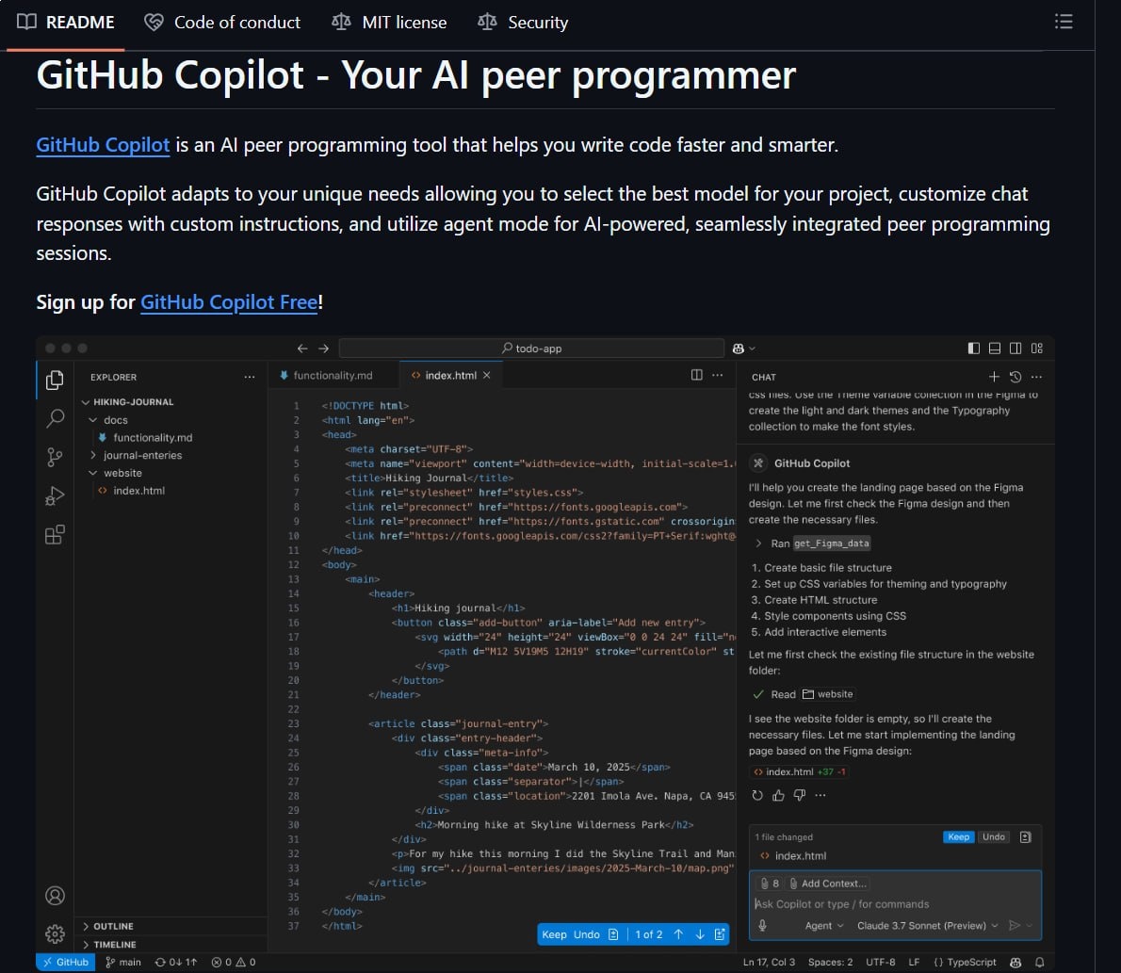Open the Copilot title bar dropdown
The image size is (1121, 973).
pos(743,349)
